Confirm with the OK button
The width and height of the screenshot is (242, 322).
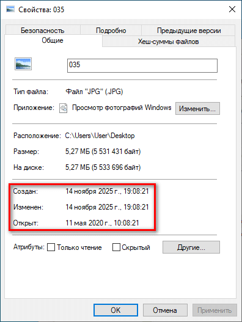tap(116, 310)
